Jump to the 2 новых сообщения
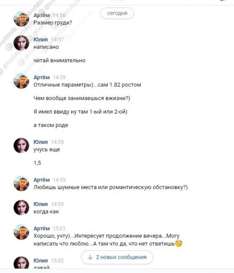Screen dimensions: 234x273 click(x=117, y=257)
